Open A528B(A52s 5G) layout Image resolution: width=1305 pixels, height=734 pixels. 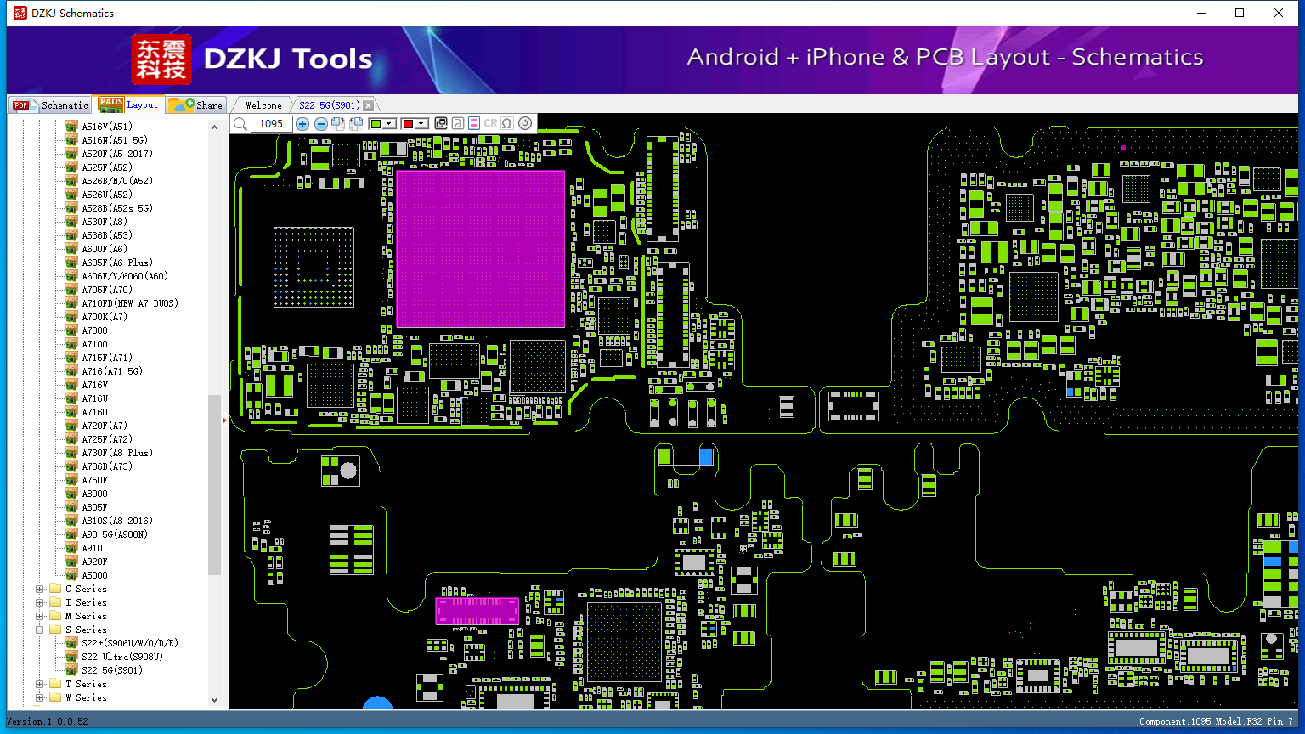coord(117,208)
